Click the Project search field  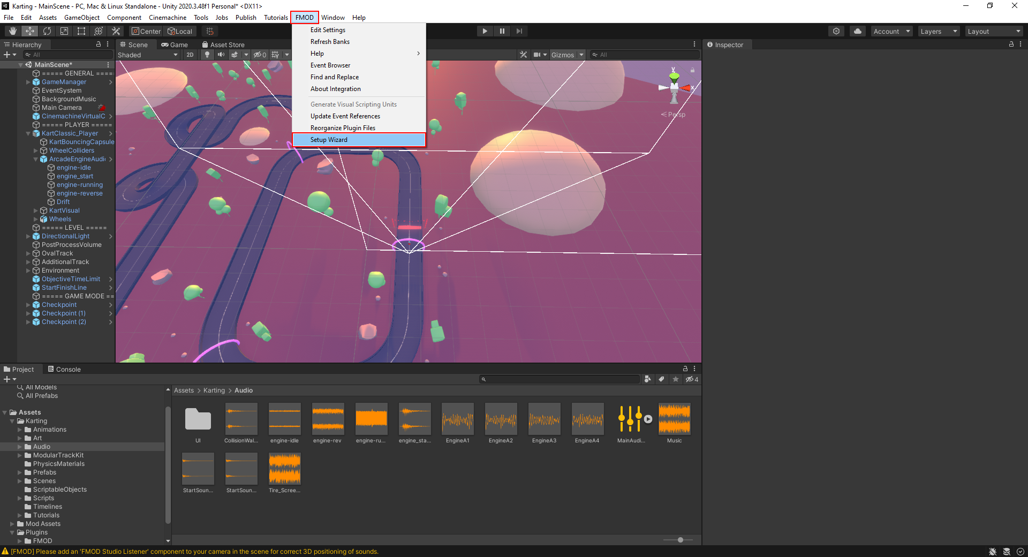pyautogui.click(x=560, y=379)
